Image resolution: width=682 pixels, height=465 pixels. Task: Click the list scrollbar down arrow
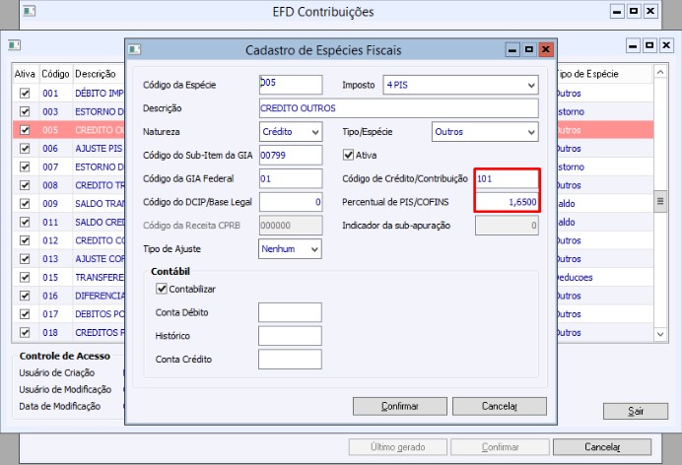pos(660,334)
